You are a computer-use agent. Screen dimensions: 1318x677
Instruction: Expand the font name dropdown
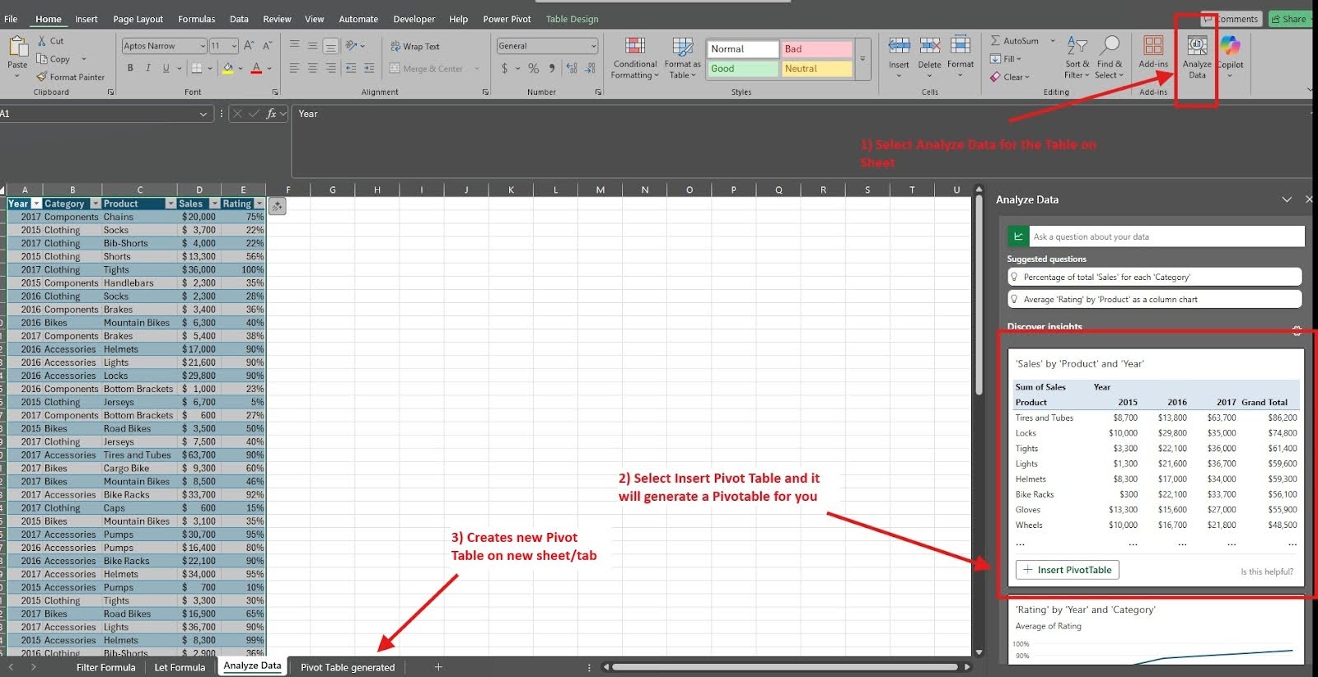click(202, 46)
